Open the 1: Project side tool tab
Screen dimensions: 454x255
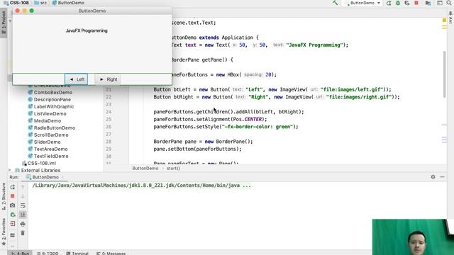tap(4, 23)
